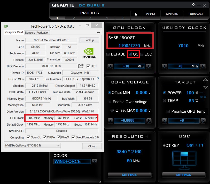Decrease GPU clock offset with left arrow
This screenshot has height=184, width=210.
[x=110, y=66]
